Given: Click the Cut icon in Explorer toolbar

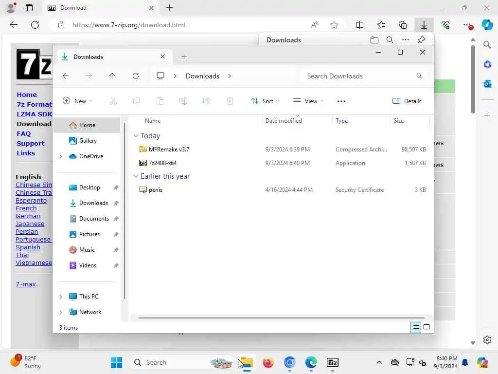Looking at the screenshot, I should (x=113, y=101).
